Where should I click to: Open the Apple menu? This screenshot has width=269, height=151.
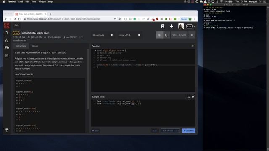[x=4, y=2]
